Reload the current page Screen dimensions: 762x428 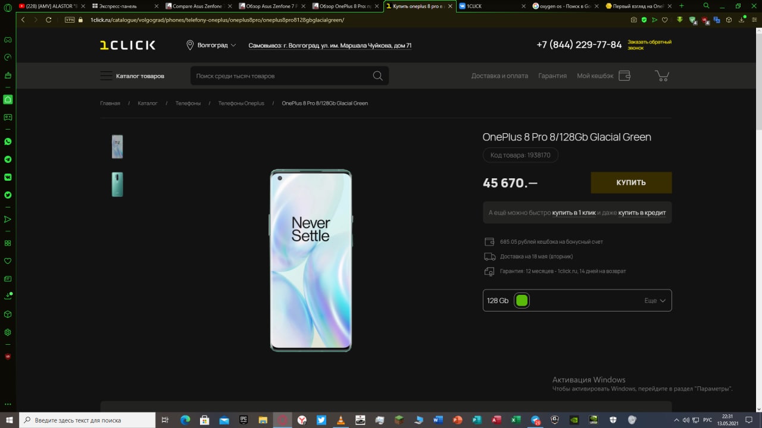coord(49,20)
